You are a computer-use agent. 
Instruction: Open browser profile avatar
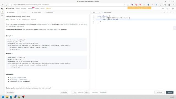169,5
